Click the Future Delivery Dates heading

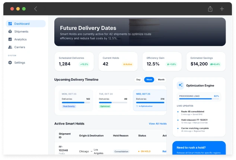coord(88,28)
